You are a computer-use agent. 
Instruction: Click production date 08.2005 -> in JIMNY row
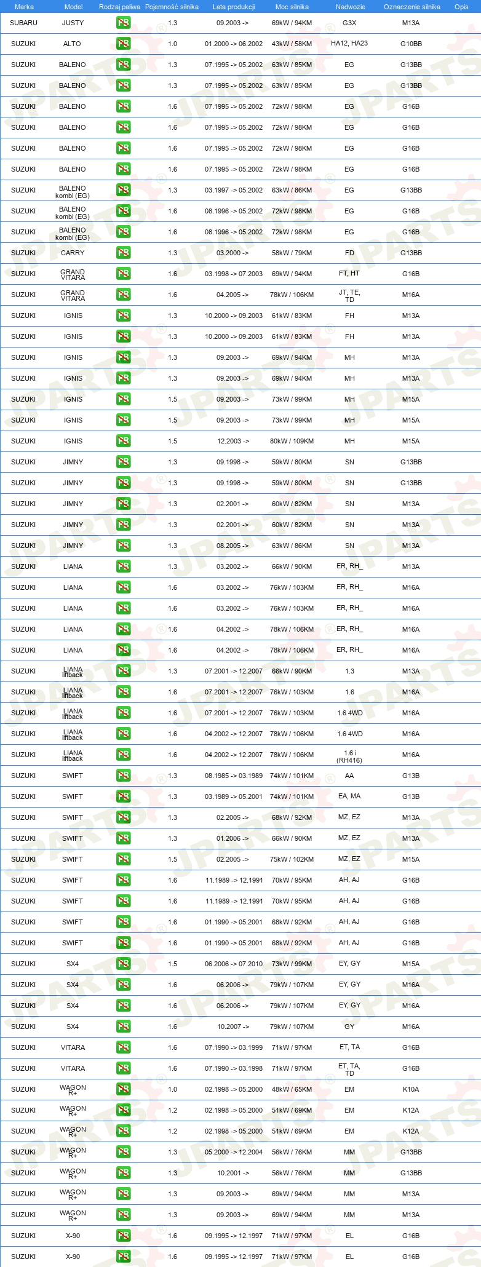coord(233,546)
